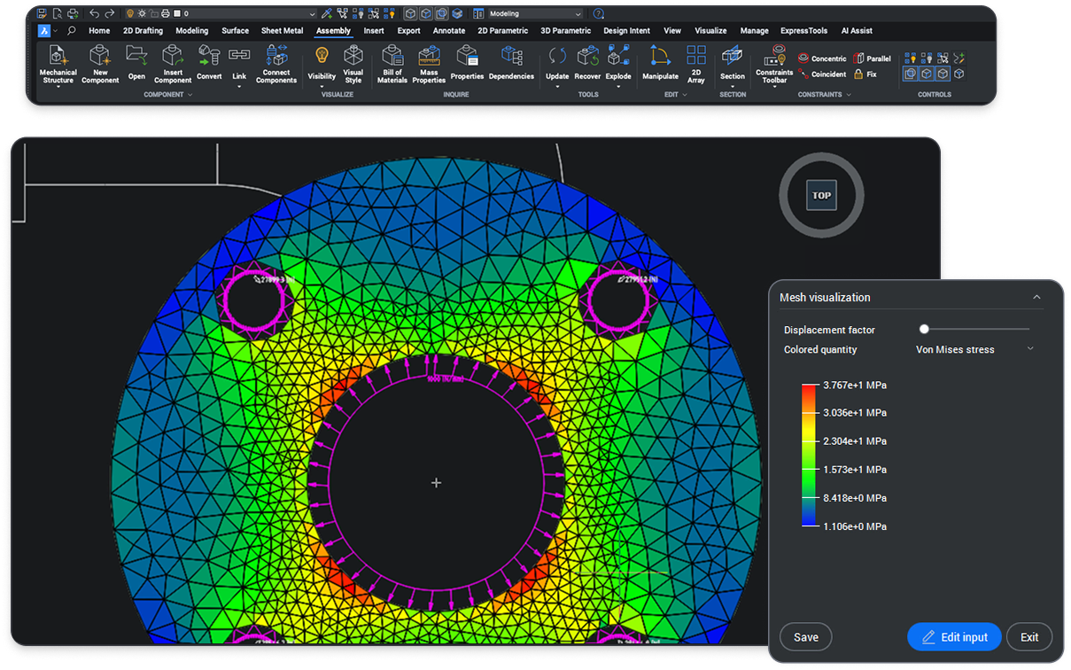Select the 2D Array tool
1071x670 pixels.
[x=696, y=57]
